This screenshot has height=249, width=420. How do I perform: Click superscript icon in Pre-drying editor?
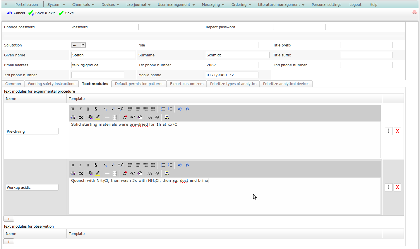click(x=113, y=109)
